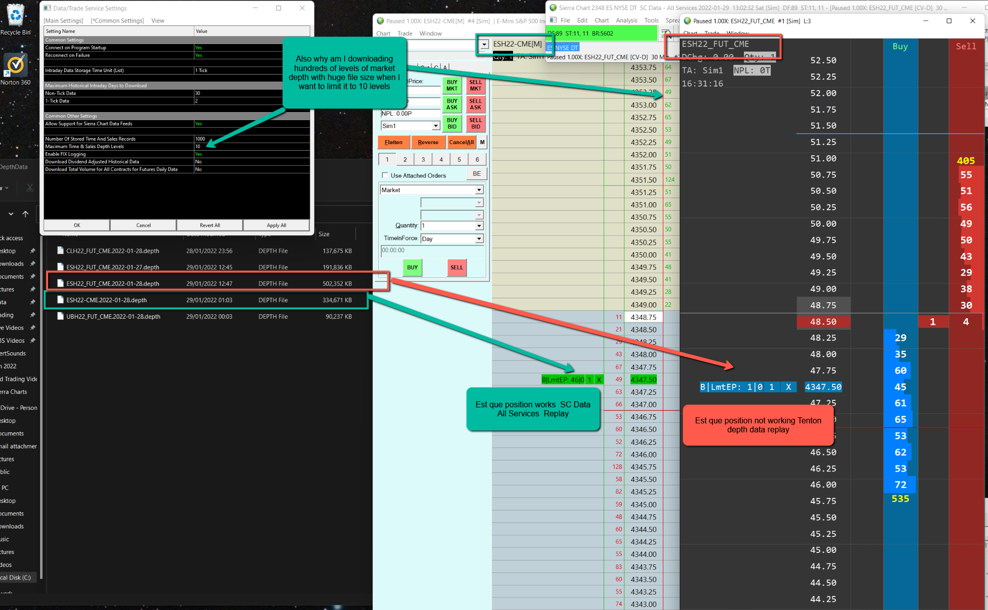
Task: Click the BUY ASK button
Action: [x=452, y=104]
